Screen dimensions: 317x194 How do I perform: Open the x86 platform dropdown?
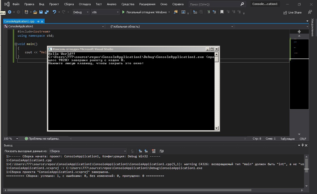[105, 12]
